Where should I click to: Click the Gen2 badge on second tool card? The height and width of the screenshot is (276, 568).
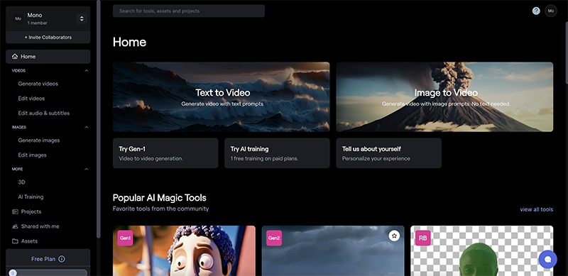pos(274,238)
